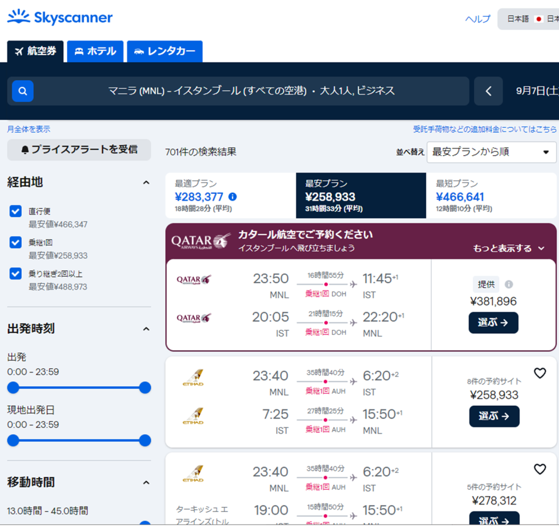Screen dimensions: 559x526
Task: Click info icon next to 提供 label
Action: coord(509,285)
